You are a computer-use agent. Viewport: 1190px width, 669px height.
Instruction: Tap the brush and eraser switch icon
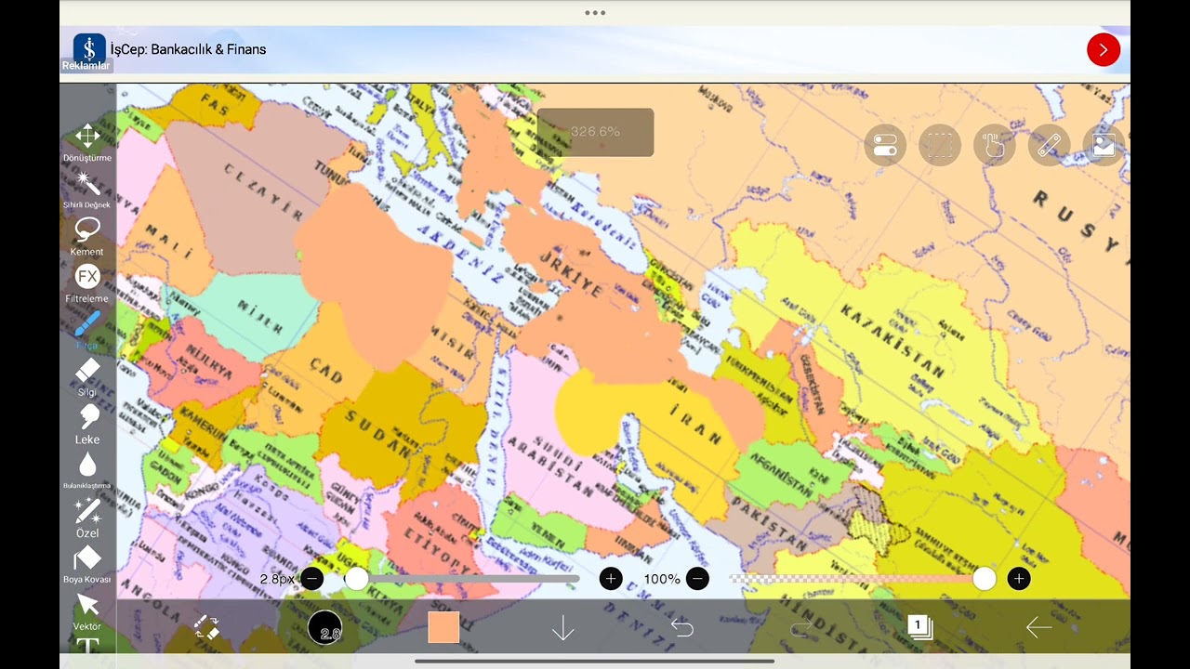pos(206,627)
